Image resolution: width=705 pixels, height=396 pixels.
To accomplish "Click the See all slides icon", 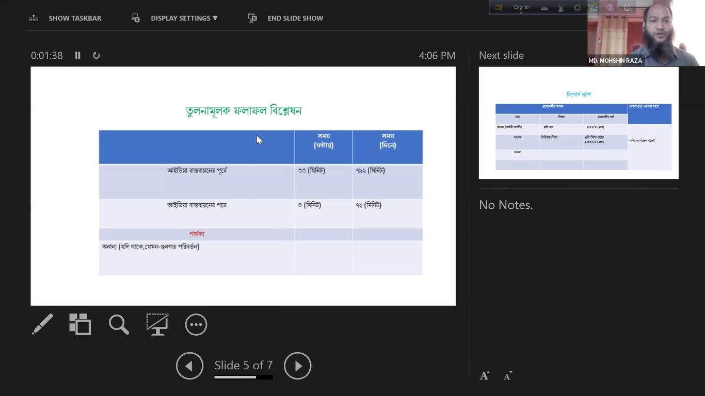I will click(80, 324).
